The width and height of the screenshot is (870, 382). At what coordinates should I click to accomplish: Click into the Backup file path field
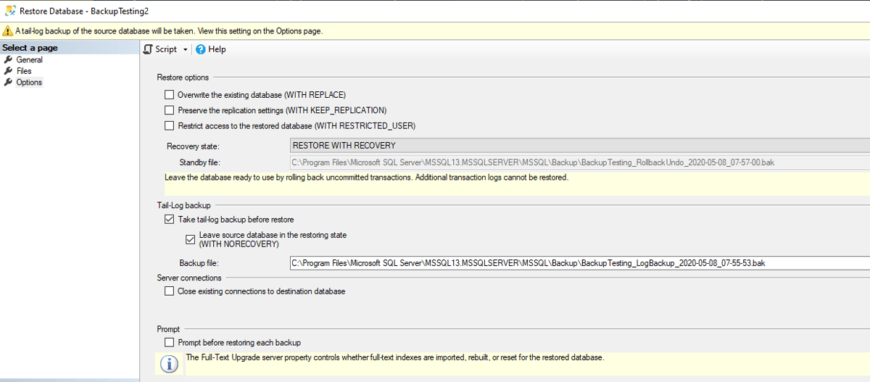pyautogui.click(x=579, y=263)
